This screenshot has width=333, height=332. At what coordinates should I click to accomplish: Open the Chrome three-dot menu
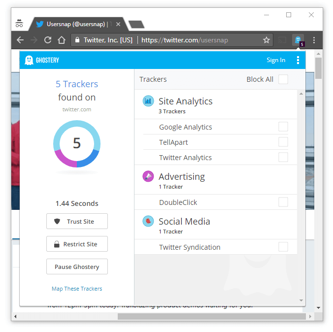point(314,40)
